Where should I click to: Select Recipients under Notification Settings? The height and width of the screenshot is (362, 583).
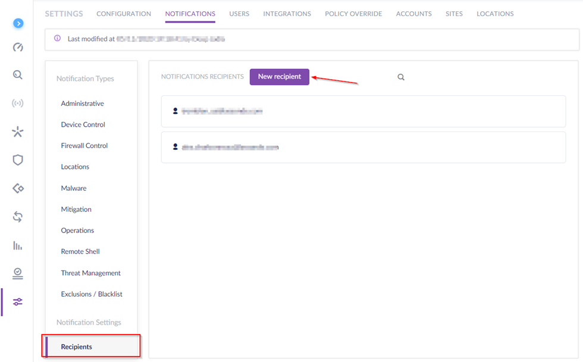(x=77, y=347)
